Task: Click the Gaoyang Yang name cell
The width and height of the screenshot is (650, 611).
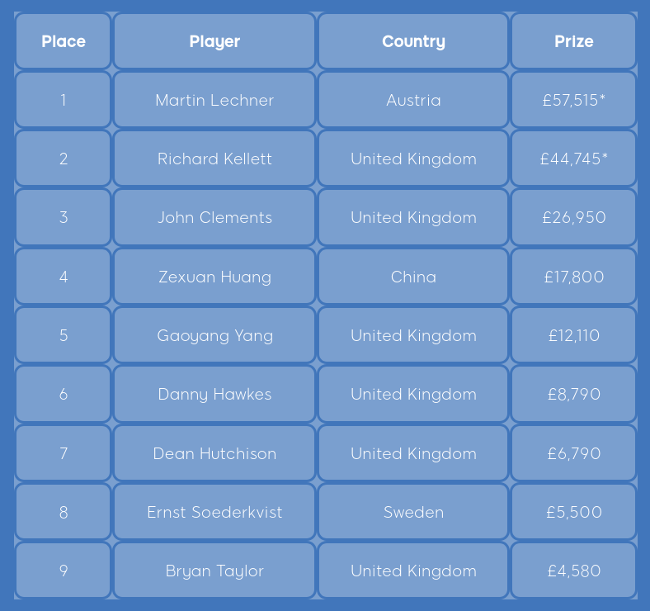Action: pos(214,335)
